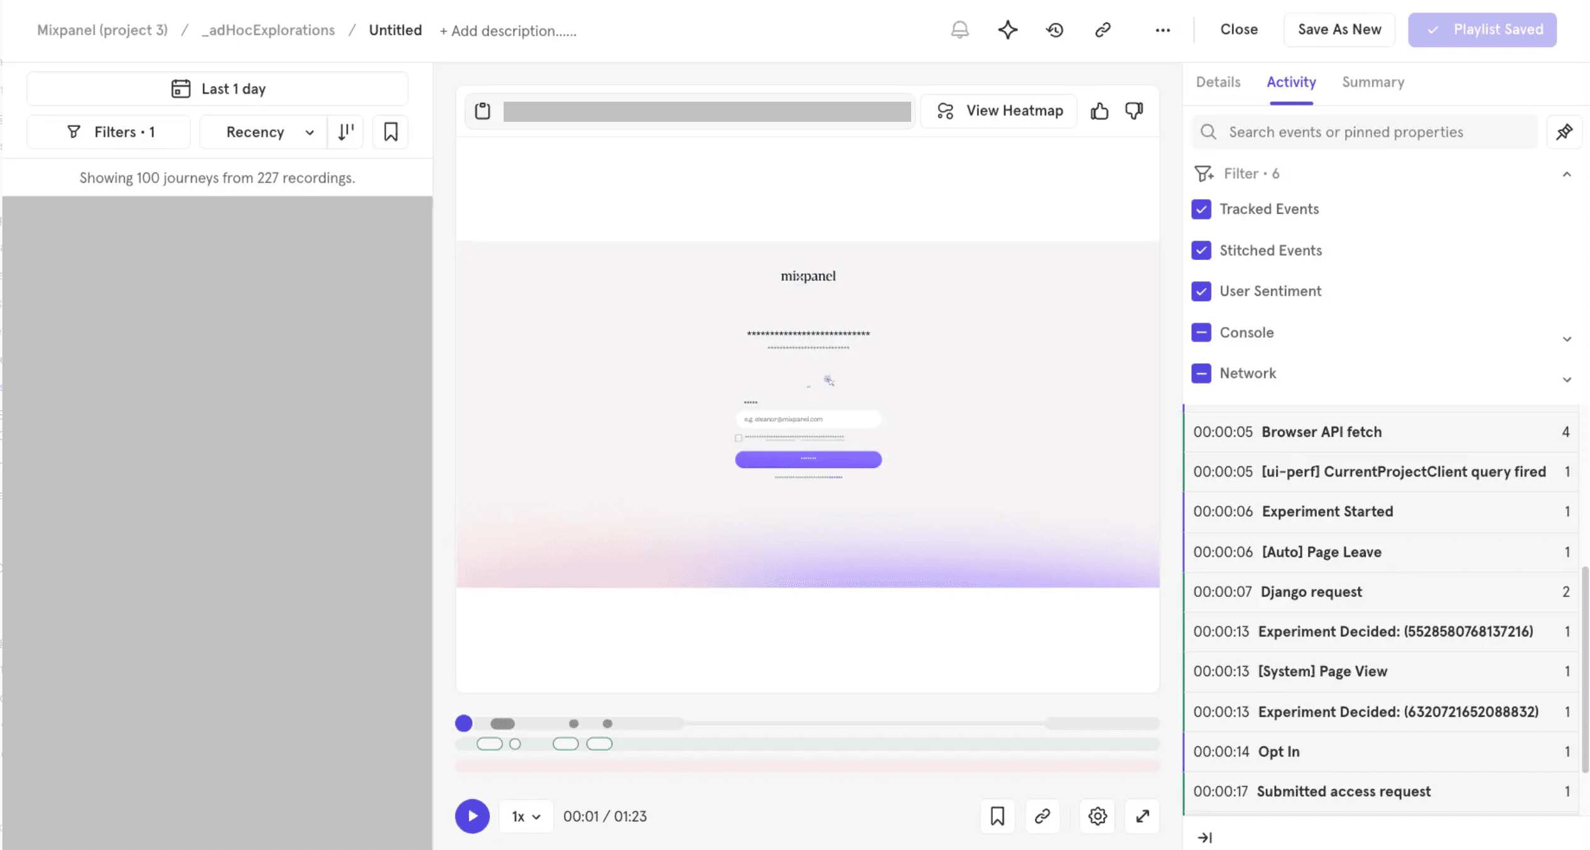Switch to the Summary tab
The width and height of the screenshot is (1590, 850).
[1373, 82]
